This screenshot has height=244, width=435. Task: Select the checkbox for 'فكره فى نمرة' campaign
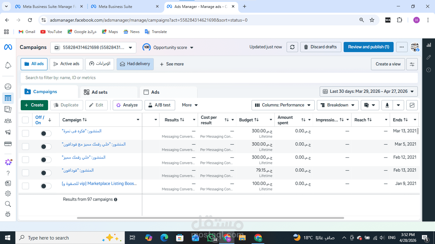(x=25, y=133)
